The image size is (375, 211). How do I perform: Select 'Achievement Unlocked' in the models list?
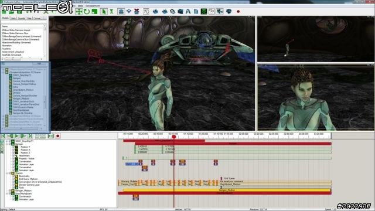[x=13, y=52]
